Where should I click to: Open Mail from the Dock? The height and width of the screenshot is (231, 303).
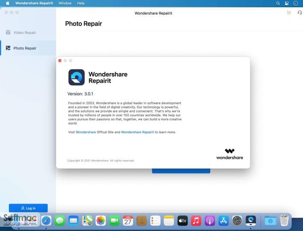point(74,221)
